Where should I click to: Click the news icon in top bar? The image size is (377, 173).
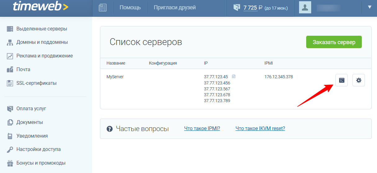coord(102,7)
